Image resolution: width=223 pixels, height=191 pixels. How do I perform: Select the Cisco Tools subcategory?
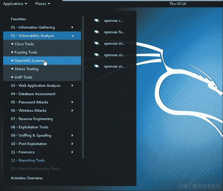[x=42, y=44]
